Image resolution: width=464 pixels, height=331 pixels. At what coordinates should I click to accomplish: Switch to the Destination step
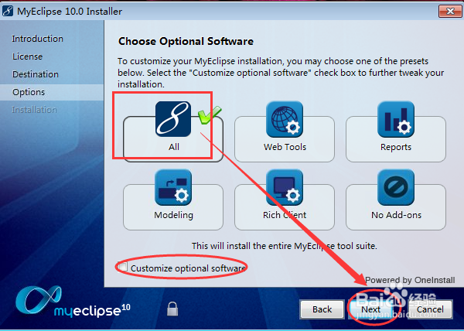point(36,74)
